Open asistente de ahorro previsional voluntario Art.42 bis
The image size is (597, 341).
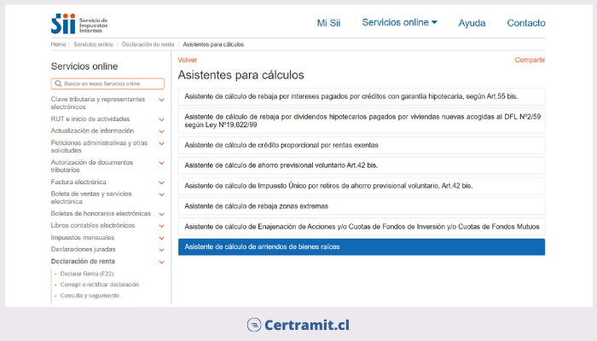point(362,165)
